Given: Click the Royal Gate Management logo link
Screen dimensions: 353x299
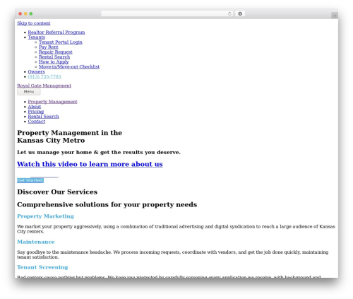Looking at the screenshot, I should 44,86.
